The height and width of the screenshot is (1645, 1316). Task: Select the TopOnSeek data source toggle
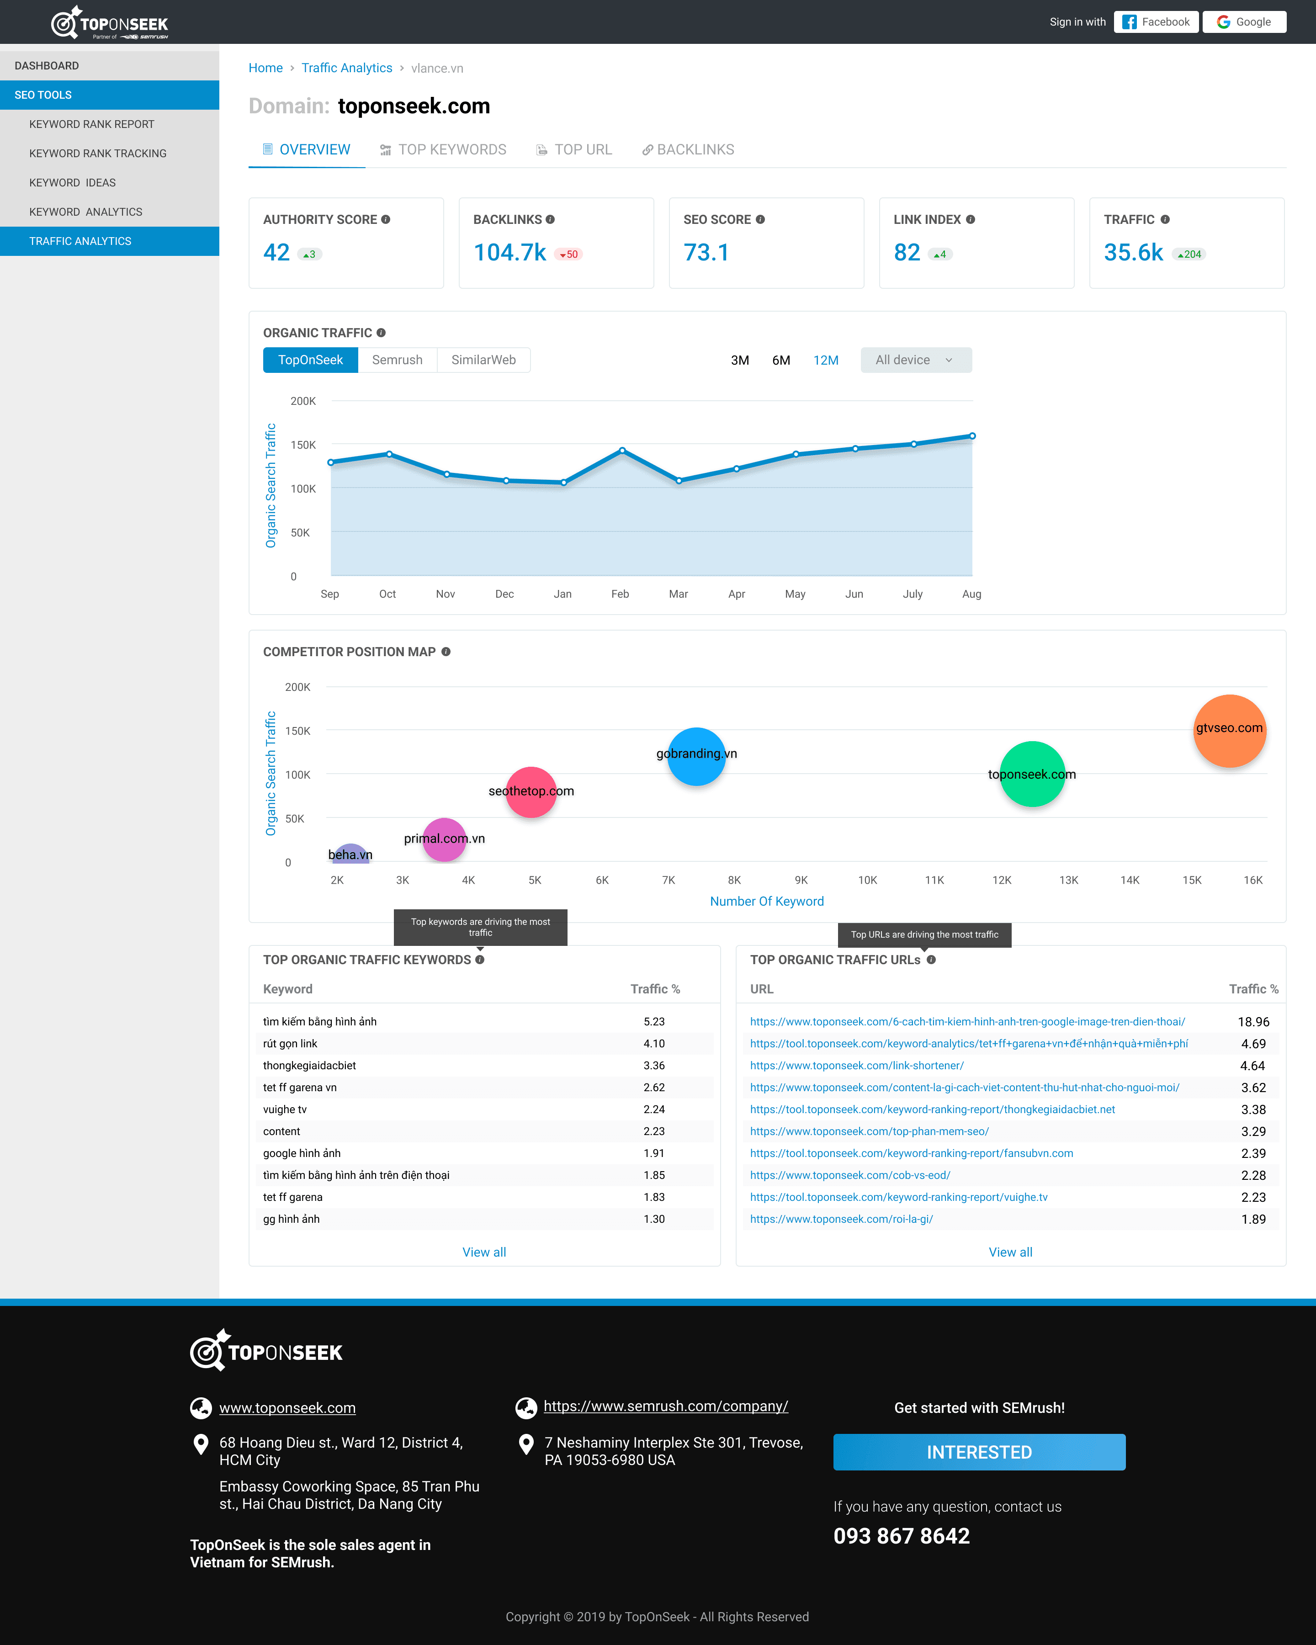pyautogui.click(x=311, y=360)
